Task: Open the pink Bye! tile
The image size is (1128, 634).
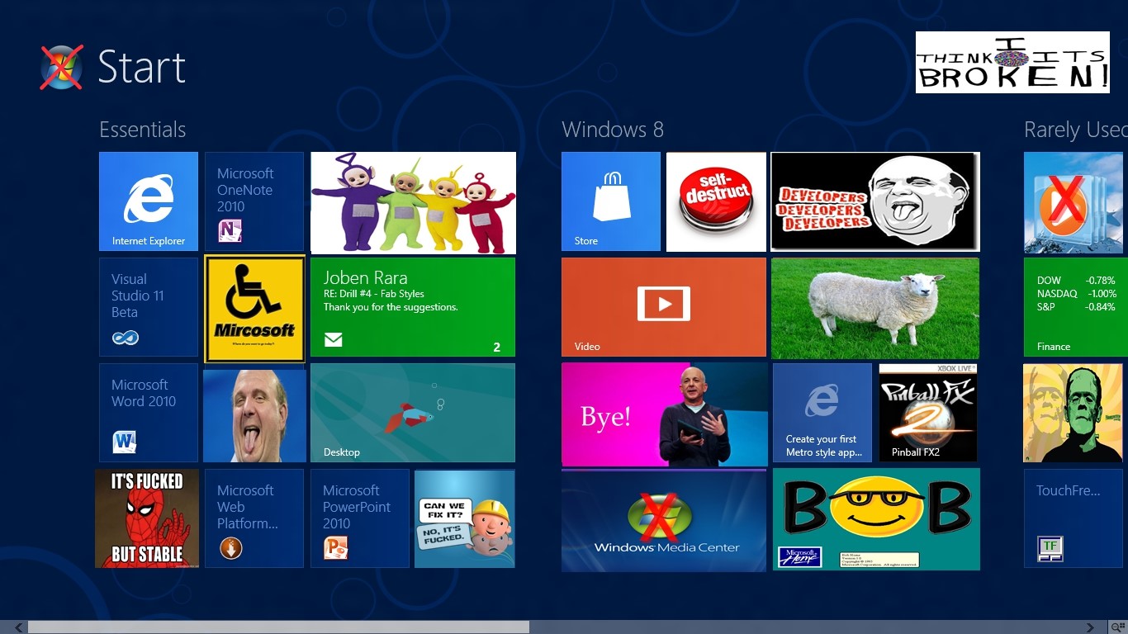Action: pos(665,414)
